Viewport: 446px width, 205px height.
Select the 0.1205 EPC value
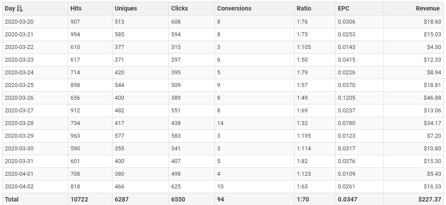(347, 98)
